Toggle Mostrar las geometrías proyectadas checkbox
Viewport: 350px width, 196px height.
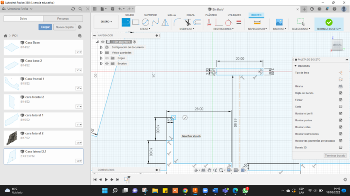(x=341, y=141)
